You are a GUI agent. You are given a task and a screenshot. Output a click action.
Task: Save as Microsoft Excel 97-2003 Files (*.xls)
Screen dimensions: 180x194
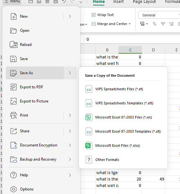coord(123,117)
